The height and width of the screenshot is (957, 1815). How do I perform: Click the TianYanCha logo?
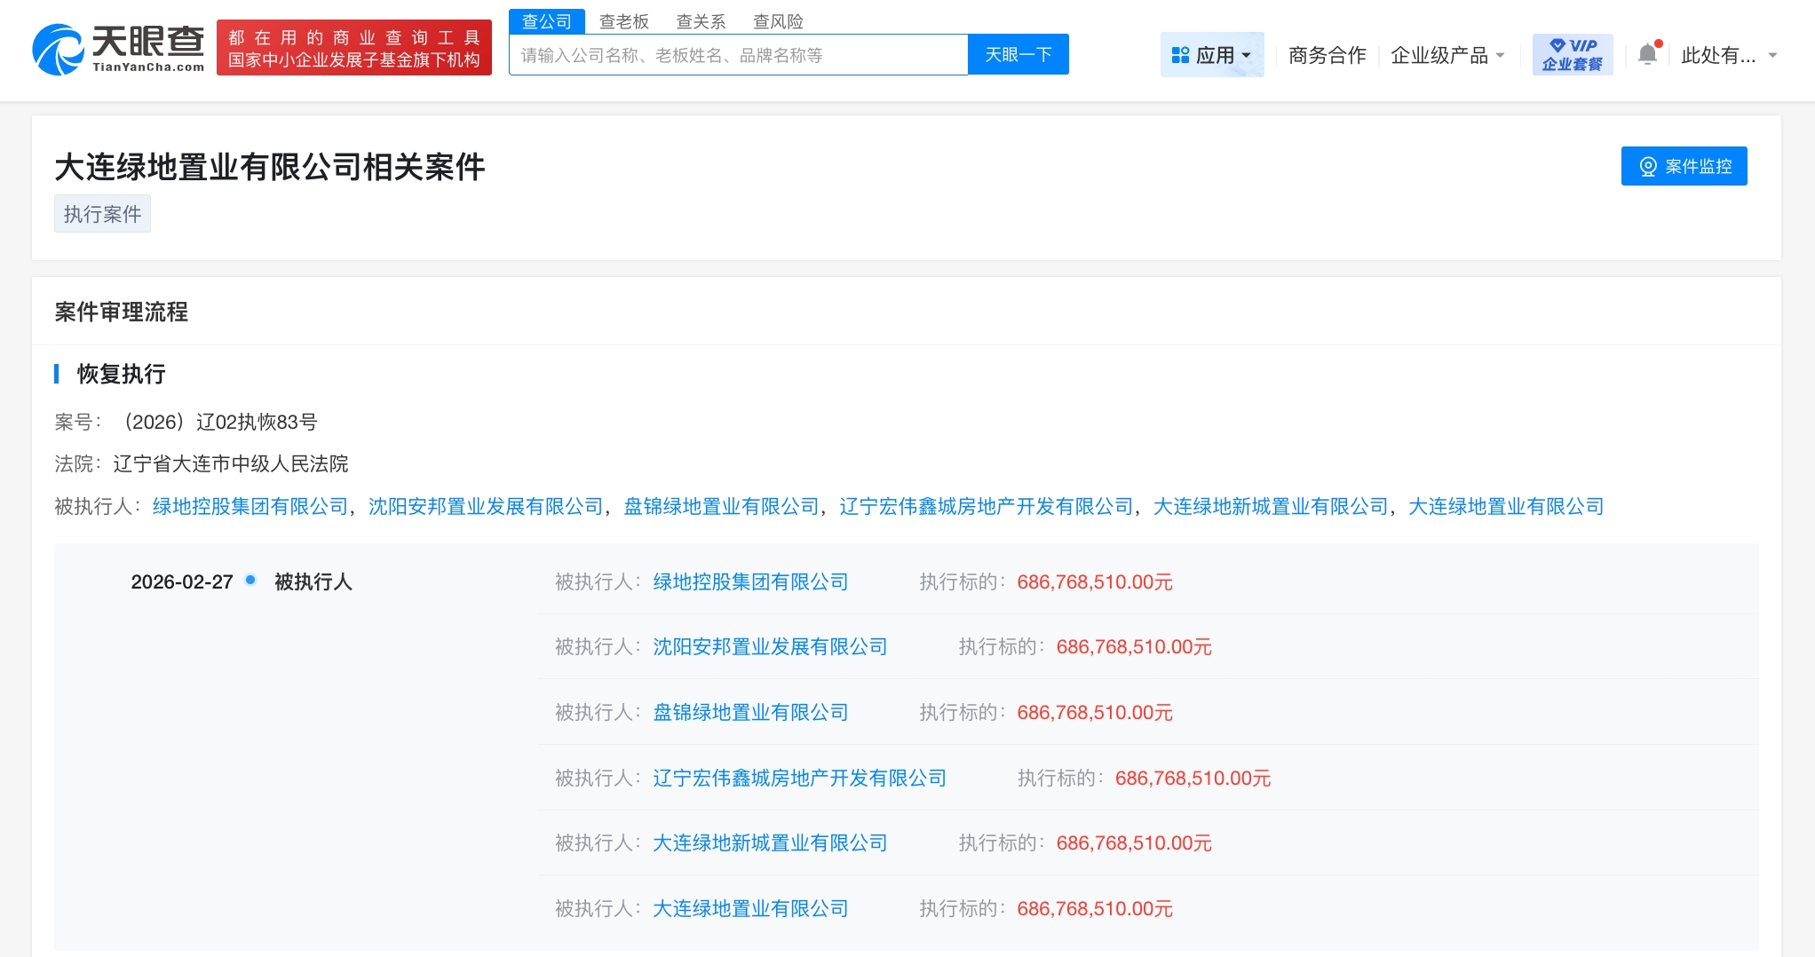coord(118,49)
